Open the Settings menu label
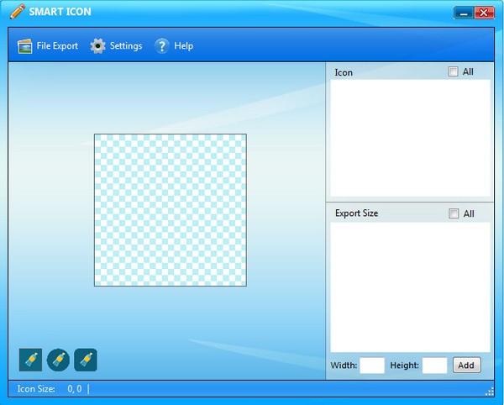The image size is (504, 405). point(126,46)
